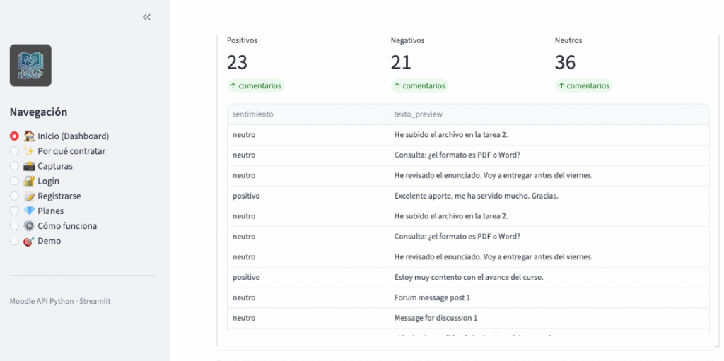Click the comentarios badge under Neutros
The height and width of the screenshot is (361, 724).
[583, 85]
